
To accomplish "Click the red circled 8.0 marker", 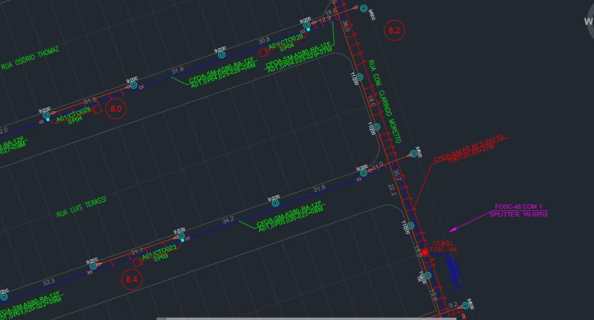I will click(116, 109).
